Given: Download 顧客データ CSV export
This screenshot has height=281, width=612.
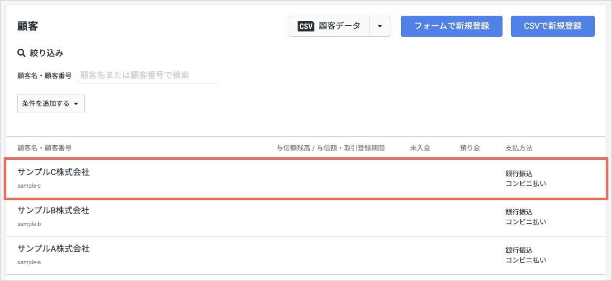Looking at the screenshot, I should click(x=329, y=26).
